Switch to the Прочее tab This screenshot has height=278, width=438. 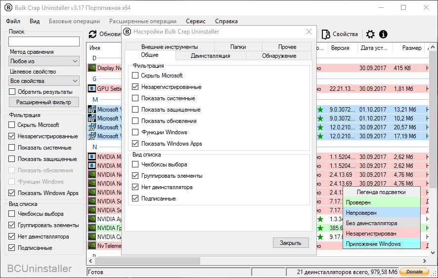point(287,46)
